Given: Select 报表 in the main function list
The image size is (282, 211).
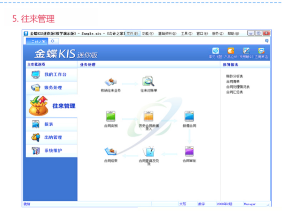Looking at the screenshot, I should click(x=52, y=124).
